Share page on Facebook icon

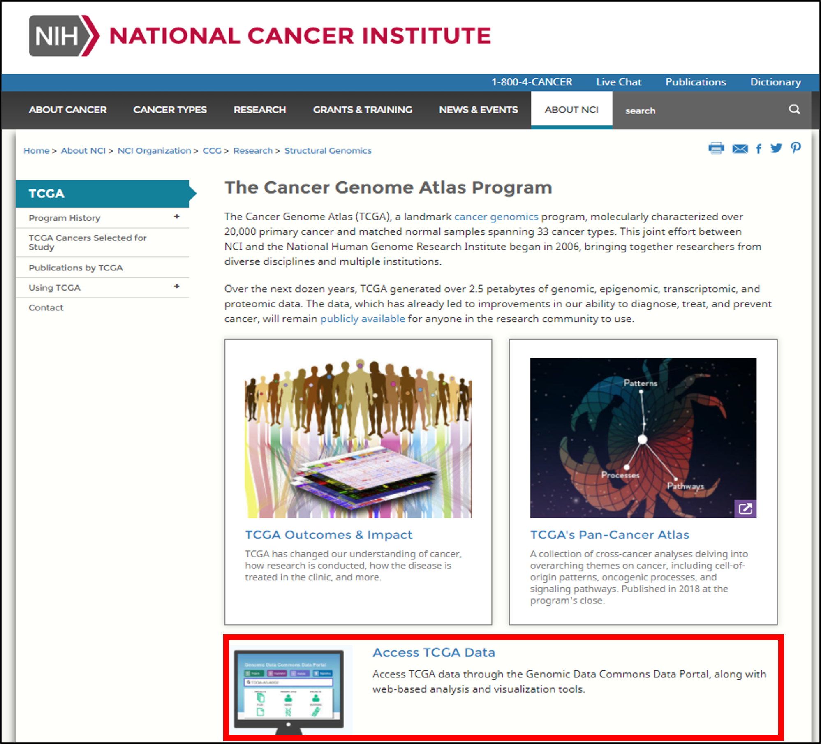[x=759, y=148]
